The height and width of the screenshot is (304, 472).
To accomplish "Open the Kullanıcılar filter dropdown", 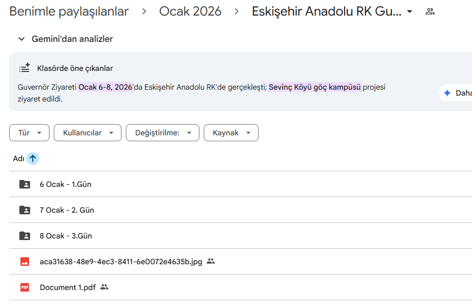I will pos(87,133).
